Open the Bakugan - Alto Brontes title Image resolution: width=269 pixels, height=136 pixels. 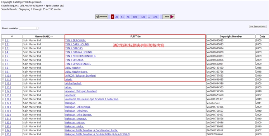coord(79,115)
